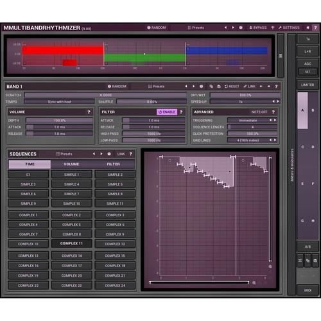
Task: Click the round icon after global preset arrows
Action: tap(241, 28)
